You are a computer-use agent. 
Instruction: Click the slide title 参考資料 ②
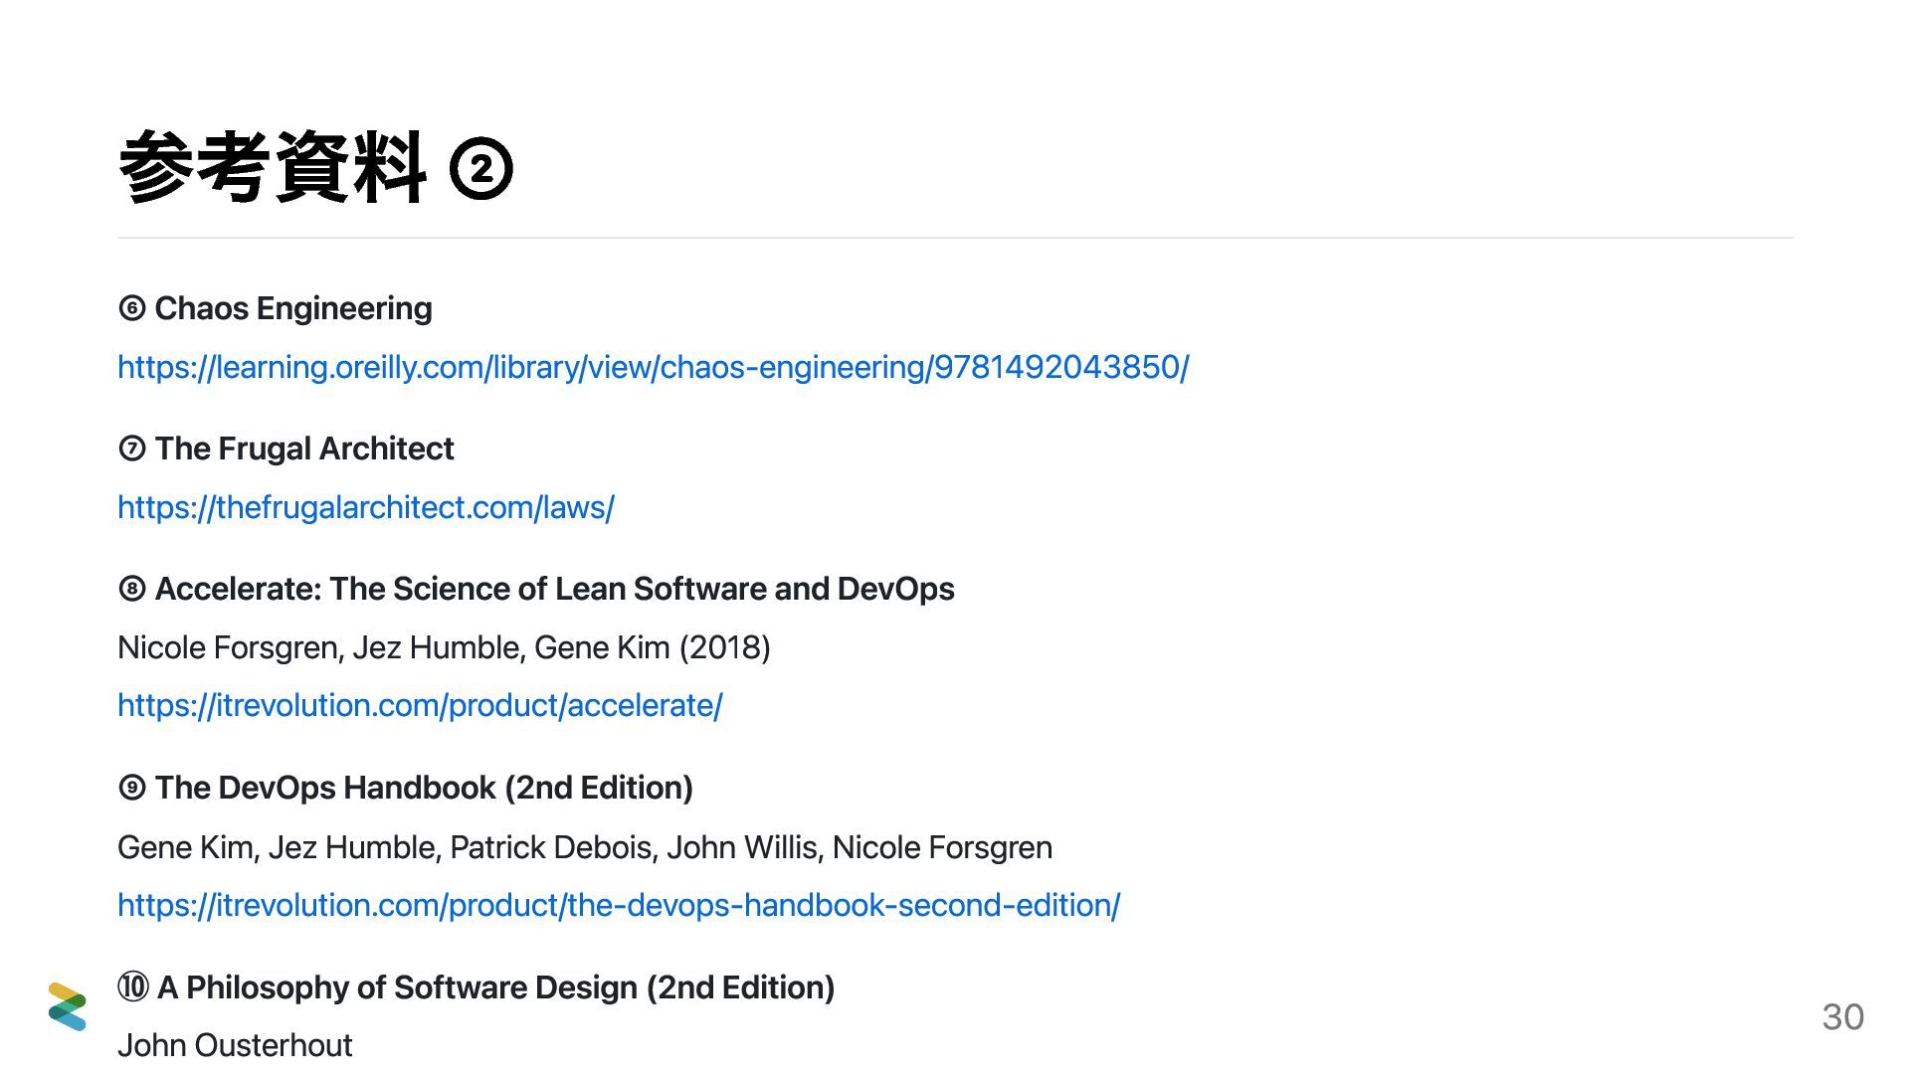[x=274, y=168]
